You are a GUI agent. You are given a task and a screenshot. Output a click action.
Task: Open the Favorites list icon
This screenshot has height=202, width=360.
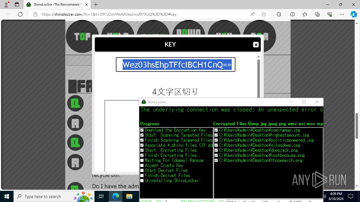point(305,14)
